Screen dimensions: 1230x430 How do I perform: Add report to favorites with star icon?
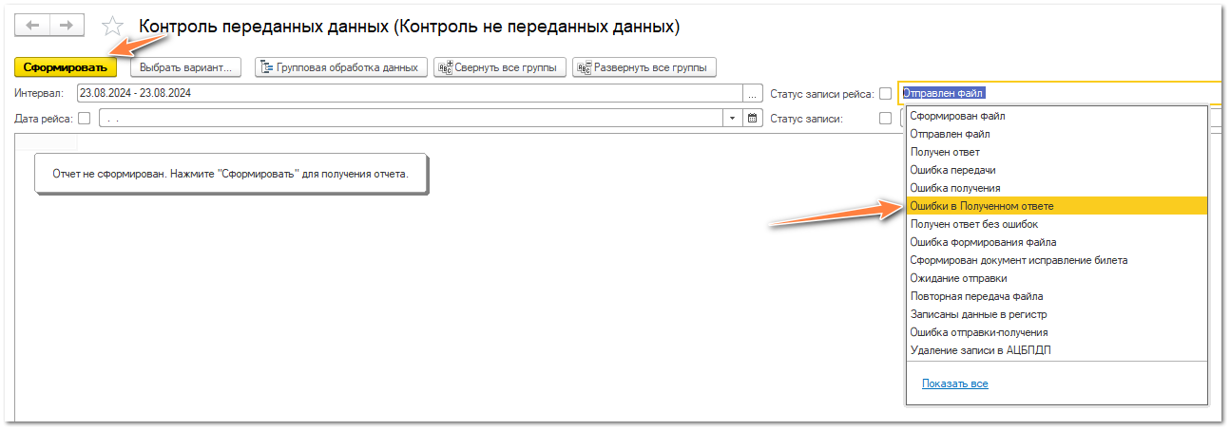pos(113,27)
